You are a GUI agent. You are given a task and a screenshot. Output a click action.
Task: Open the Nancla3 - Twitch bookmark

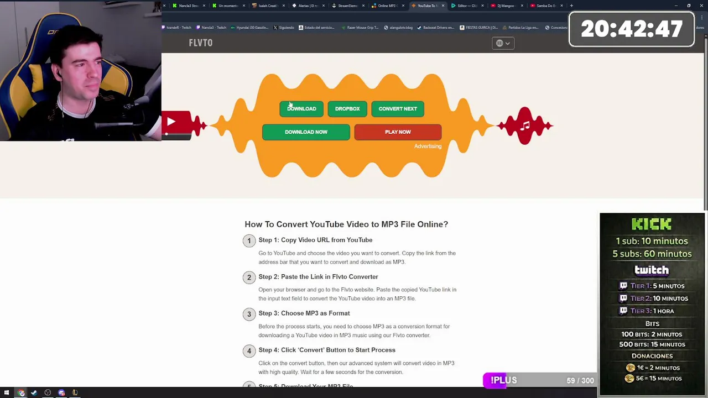point(212,28)
